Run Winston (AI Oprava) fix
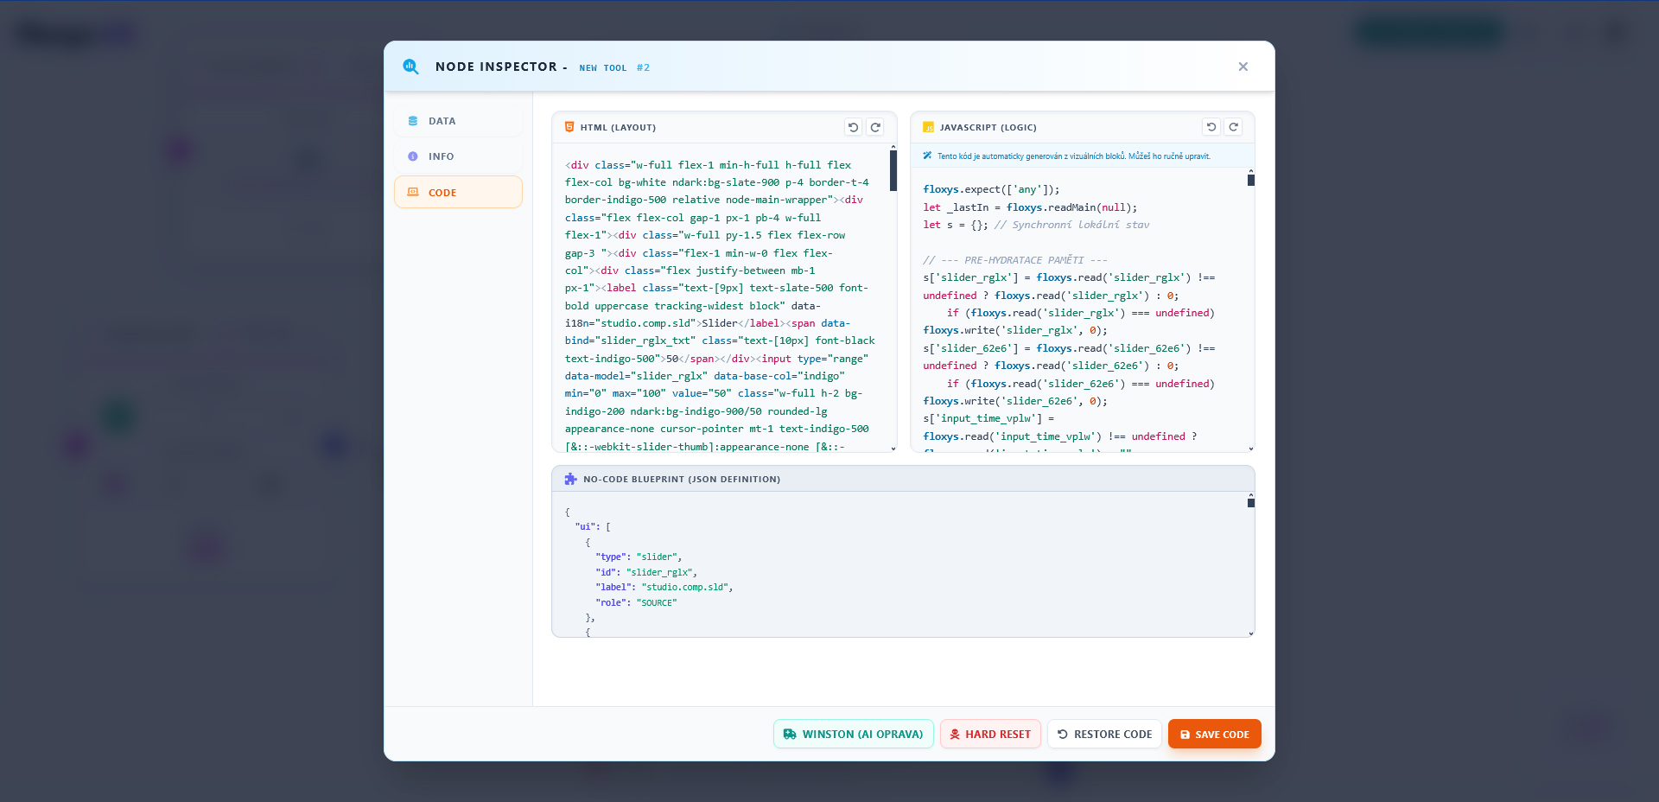The height and width of the screenshot is (802, 1659). [854, 734]
